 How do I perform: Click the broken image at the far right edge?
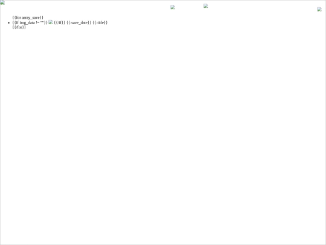pyautogui.click(x=319, y=9)
